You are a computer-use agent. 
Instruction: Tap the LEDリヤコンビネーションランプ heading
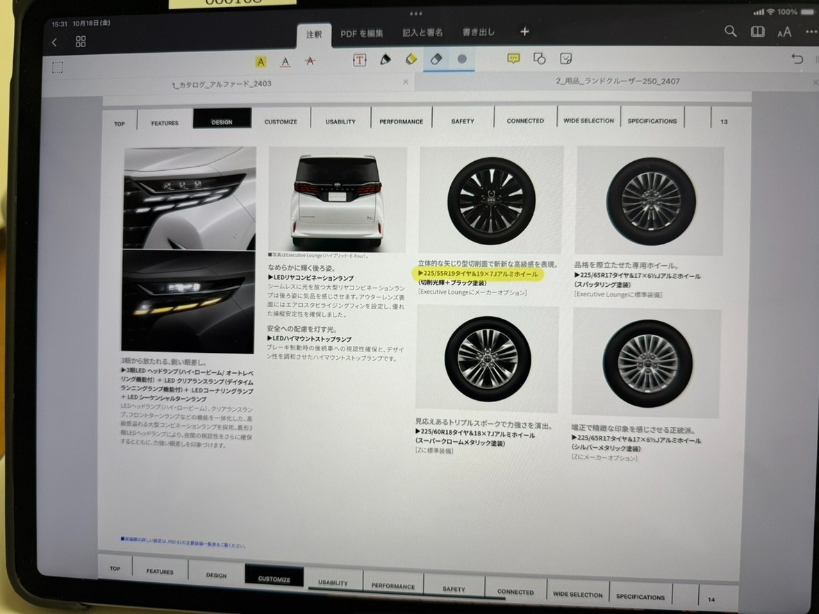click(x=311, y=278)
